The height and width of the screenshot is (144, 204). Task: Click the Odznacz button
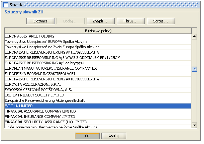(x=40, y=21)
